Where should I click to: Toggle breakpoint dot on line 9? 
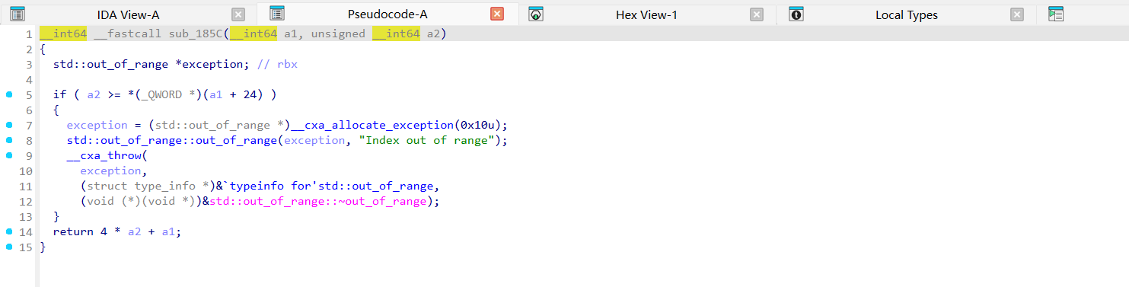click(x=9, y=155)
